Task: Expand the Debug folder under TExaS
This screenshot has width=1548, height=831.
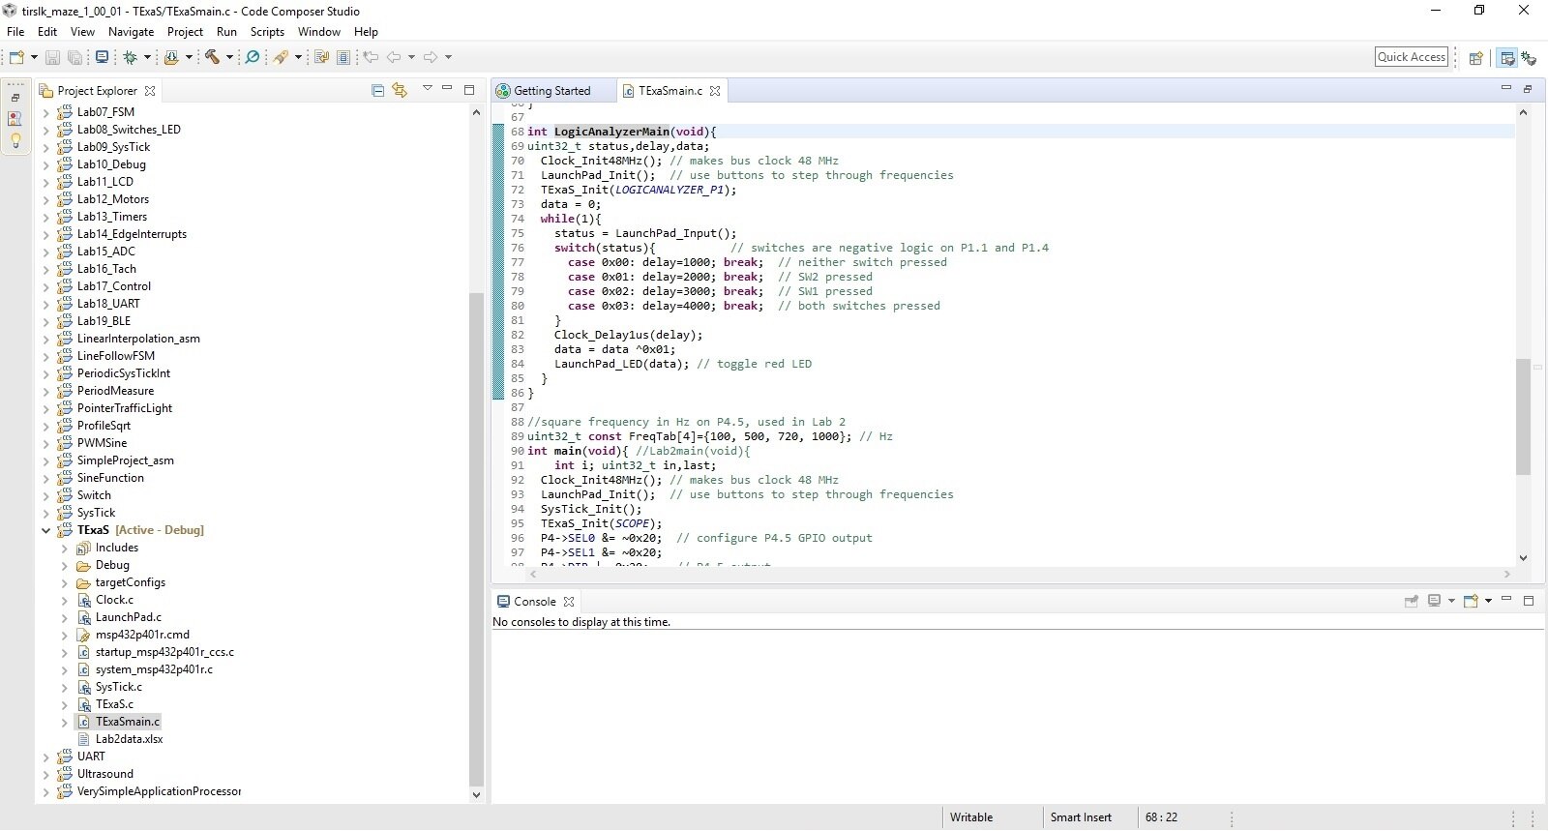Action: point(64,565)
